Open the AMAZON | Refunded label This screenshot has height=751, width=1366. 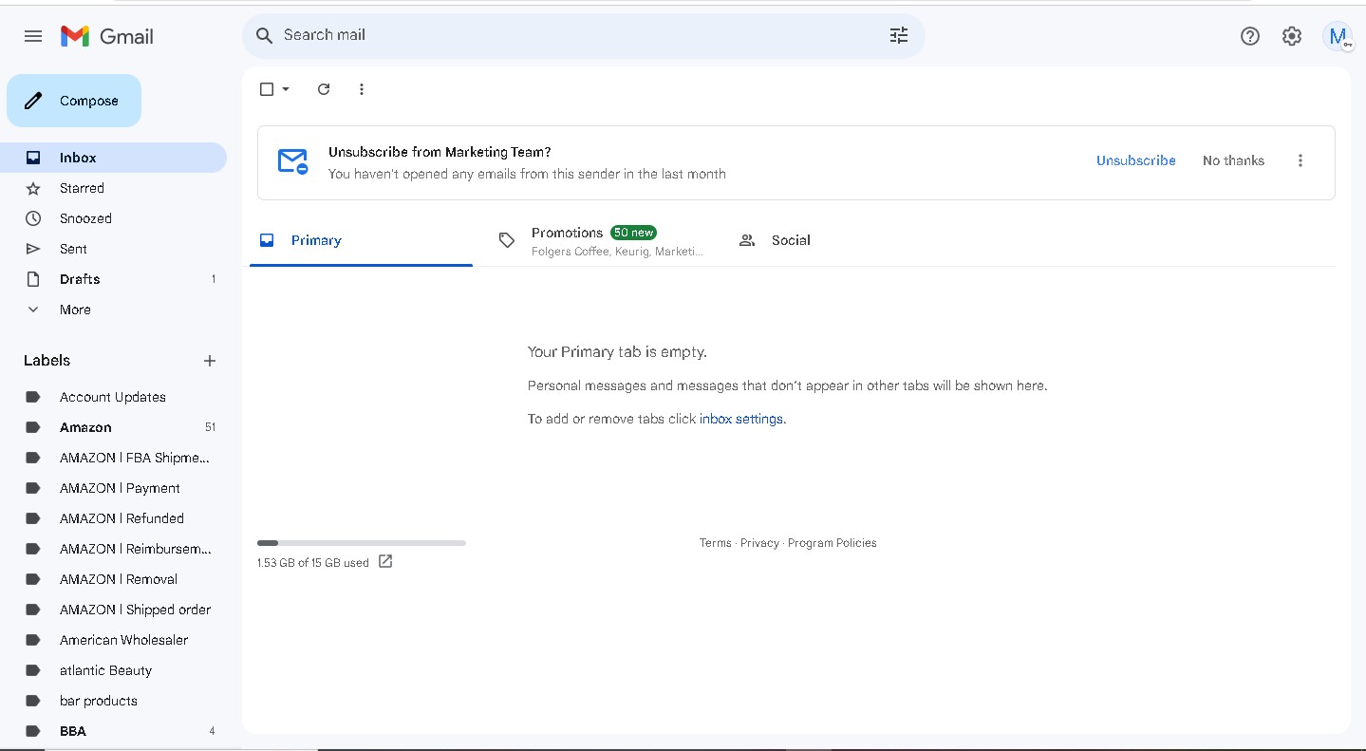(113, 518)
